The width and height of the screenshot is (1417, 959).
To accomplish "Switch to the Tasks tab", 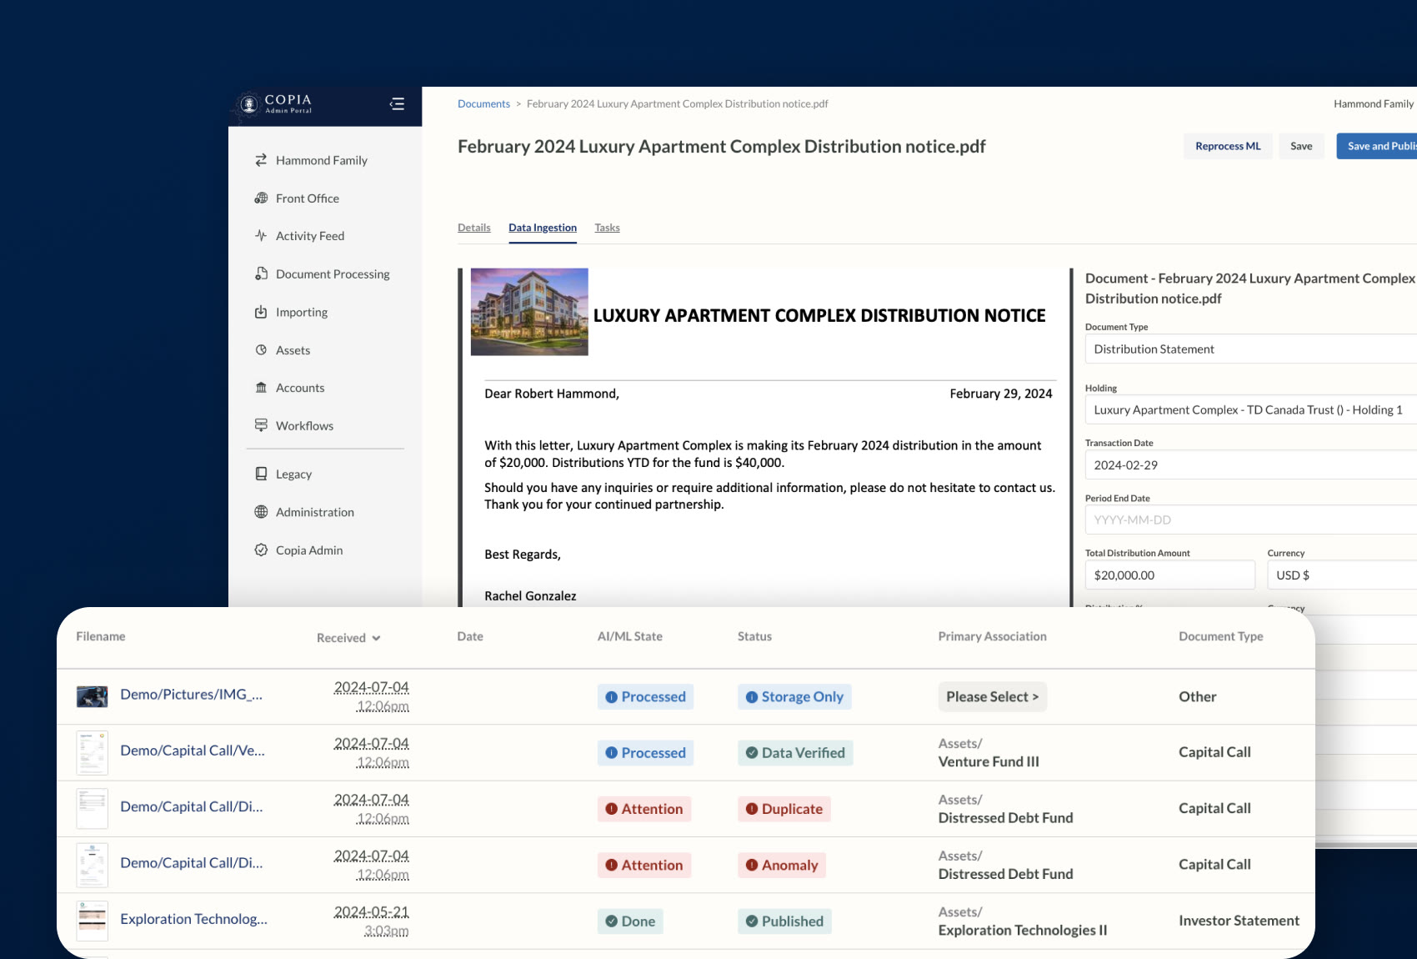I will coord(607,228).
